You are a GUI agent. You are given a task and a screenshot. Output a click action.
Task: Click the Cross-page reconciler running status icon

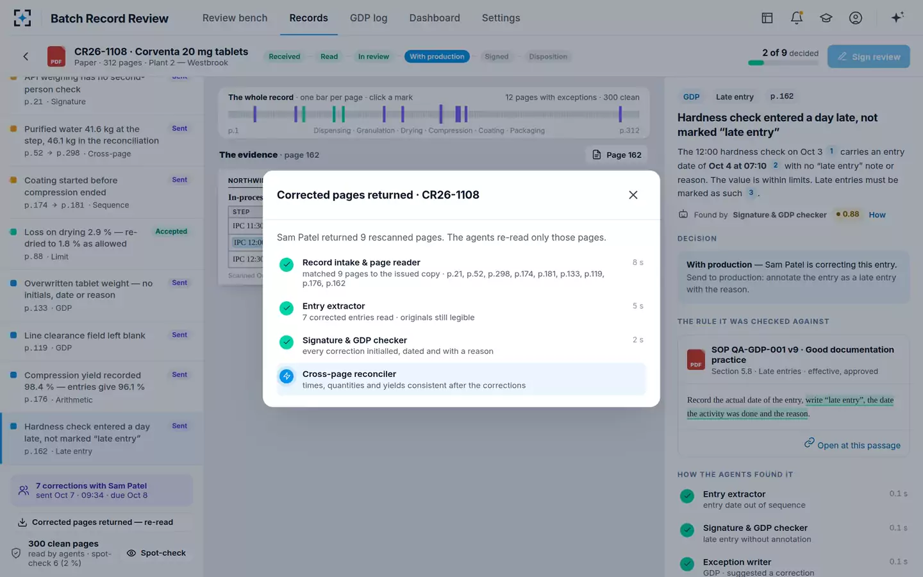pos(287,376)
